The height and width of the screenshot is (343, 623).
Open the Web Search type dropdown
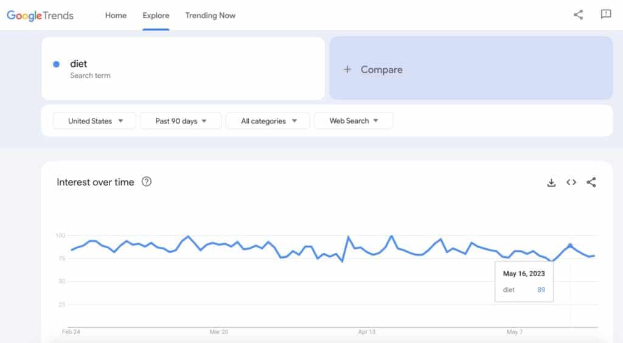353,120
